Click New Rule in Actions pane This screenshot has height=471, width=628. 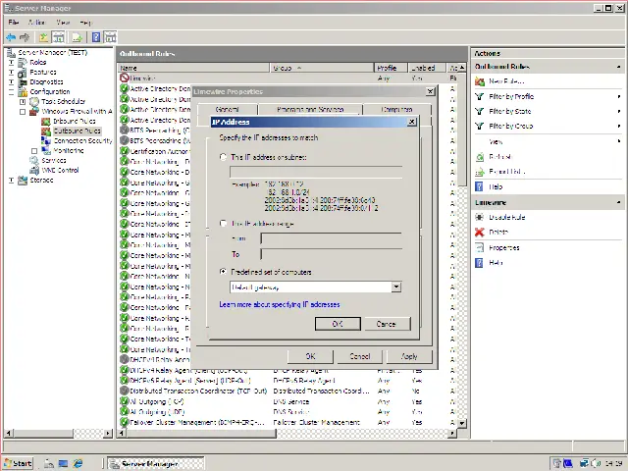506,81
